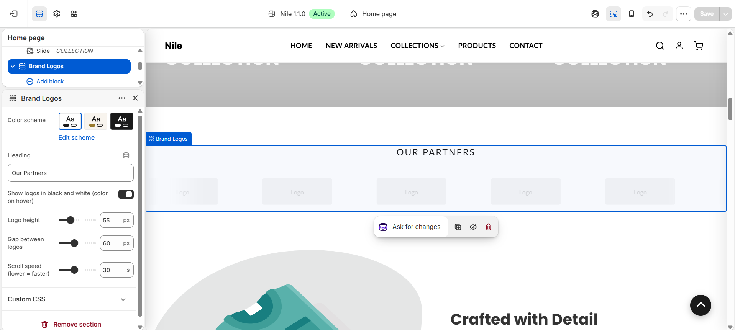Open the CONTACT menu item
Screen dimensions: 735x330
click(526, 46)
